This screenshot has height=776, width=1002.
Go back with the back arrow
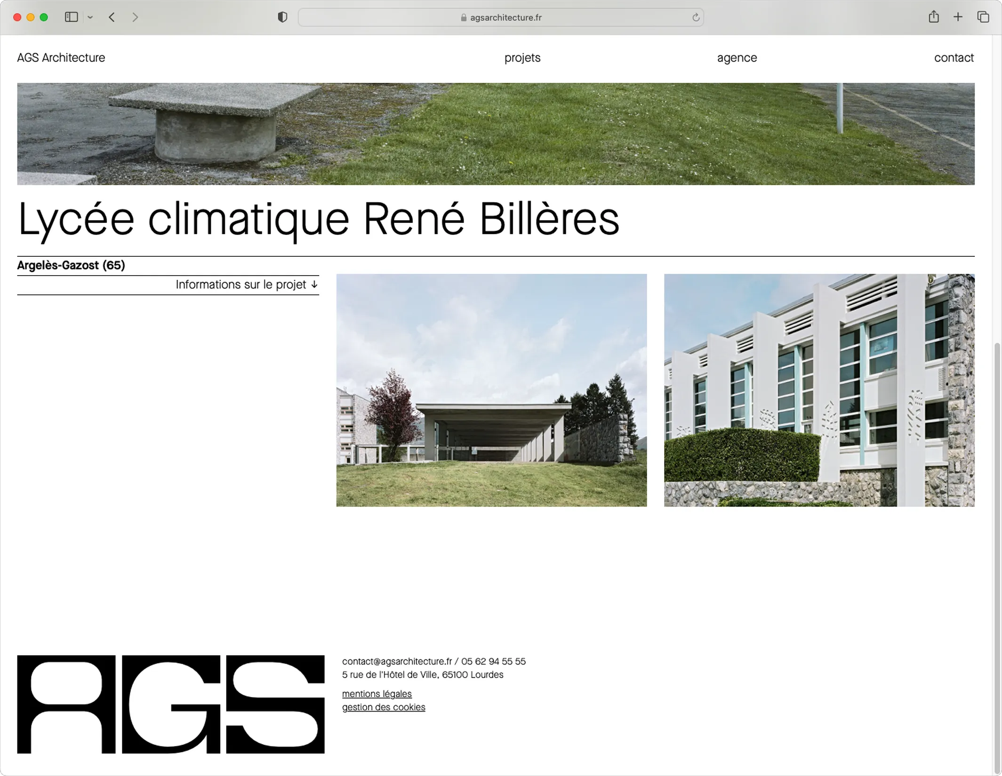pos(112,17)
